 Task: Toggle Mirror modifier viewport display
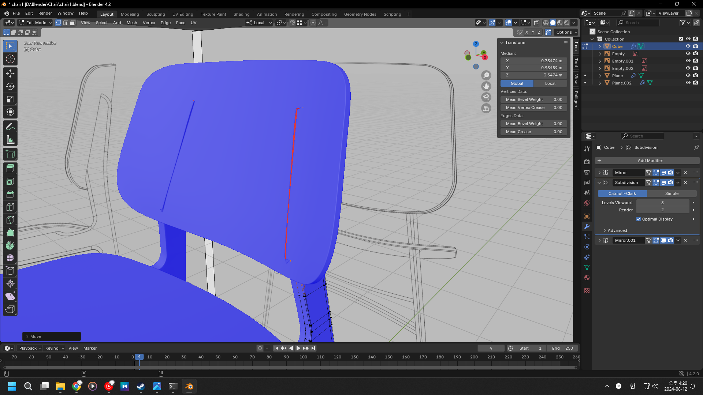pyautogui.click(x=663, y=173)
